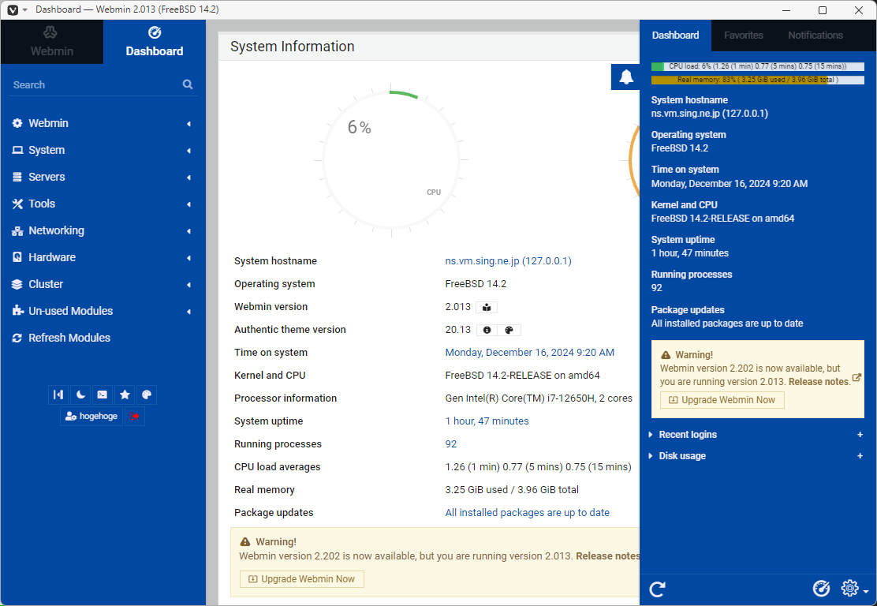Open Release notes link in side panel warning
The height and width of the screenshot is (606, 877).
tap(819, 382)
